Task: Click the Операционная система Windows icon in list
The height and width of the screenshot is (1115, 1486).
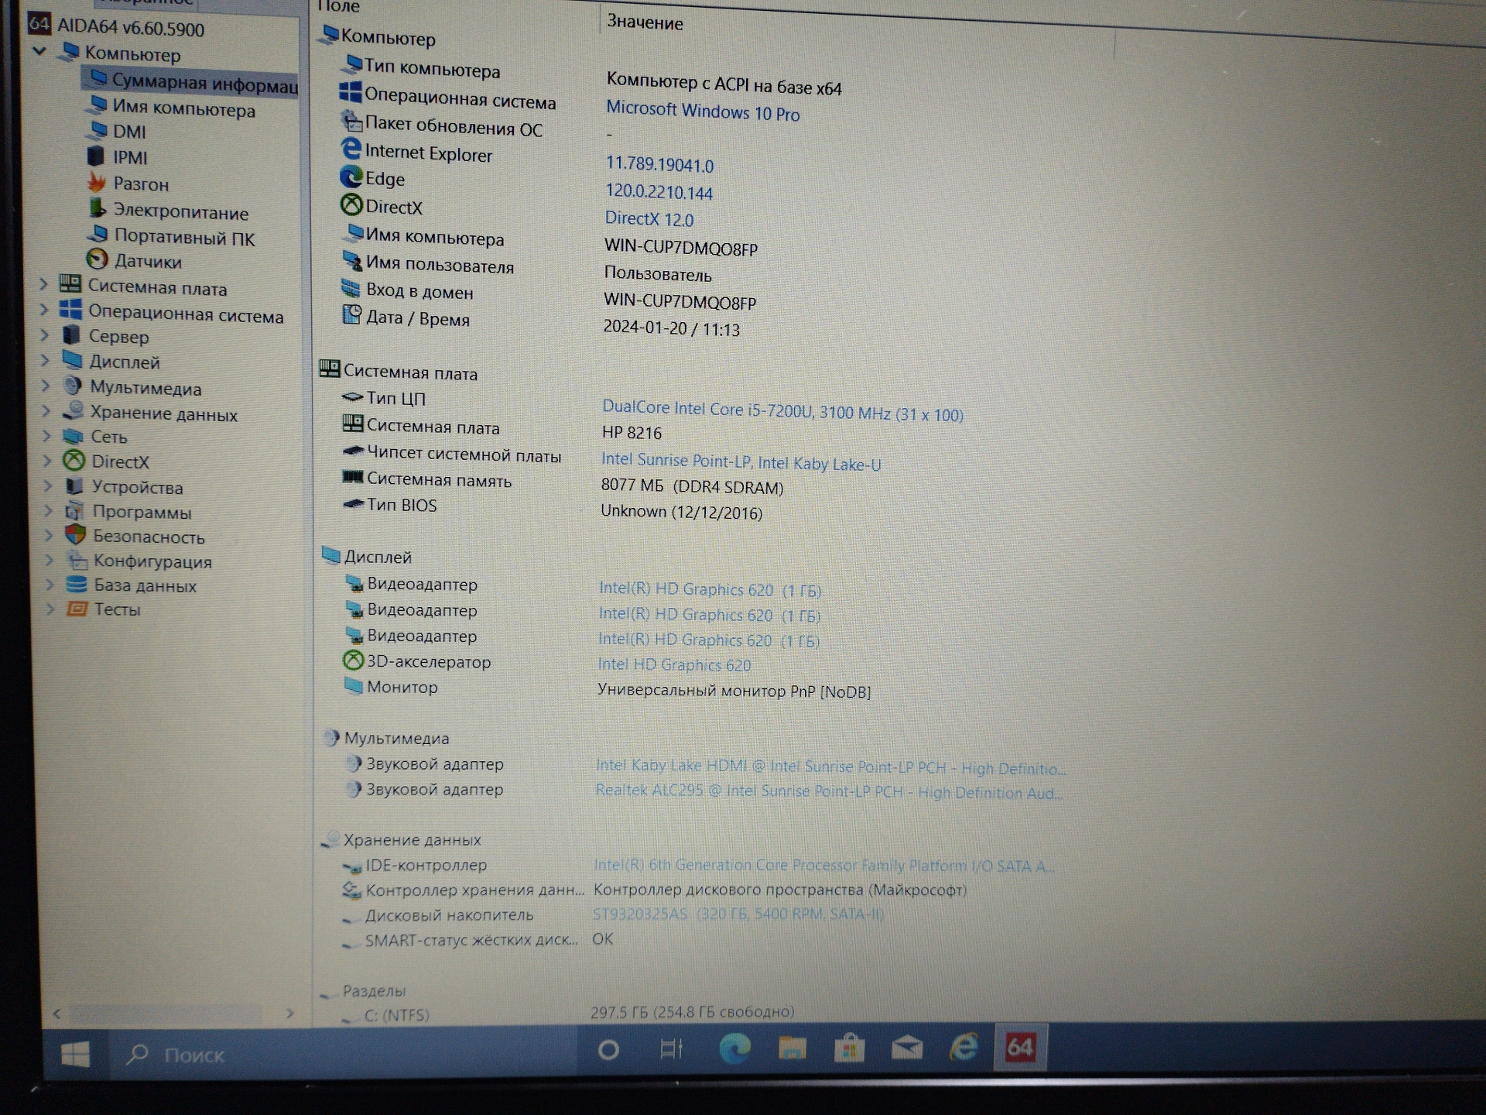Action: click(351, 93)
